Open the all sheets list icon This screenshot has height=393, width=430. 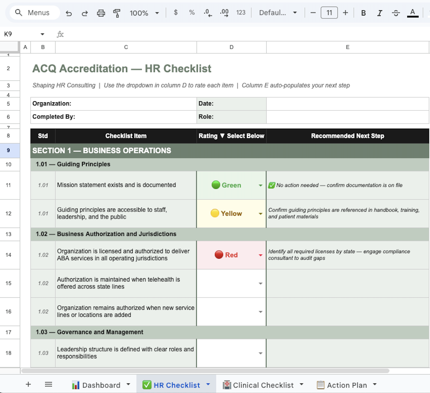[x=49, y=384]
